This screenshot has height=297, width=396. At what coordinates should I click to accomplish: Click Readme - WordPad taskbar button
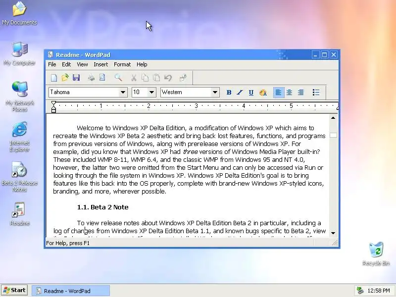(x=71, y=291)
